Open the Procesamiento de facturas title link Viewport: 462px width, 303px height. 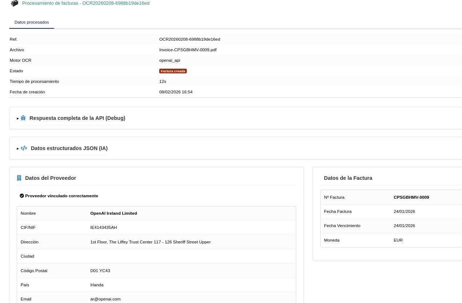(x=86, y=3)
